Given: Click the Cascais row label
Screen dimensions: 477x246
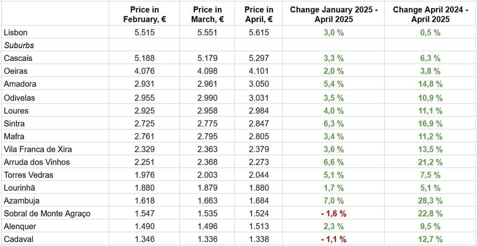Looking at the screenshot, I should point(18,58).
